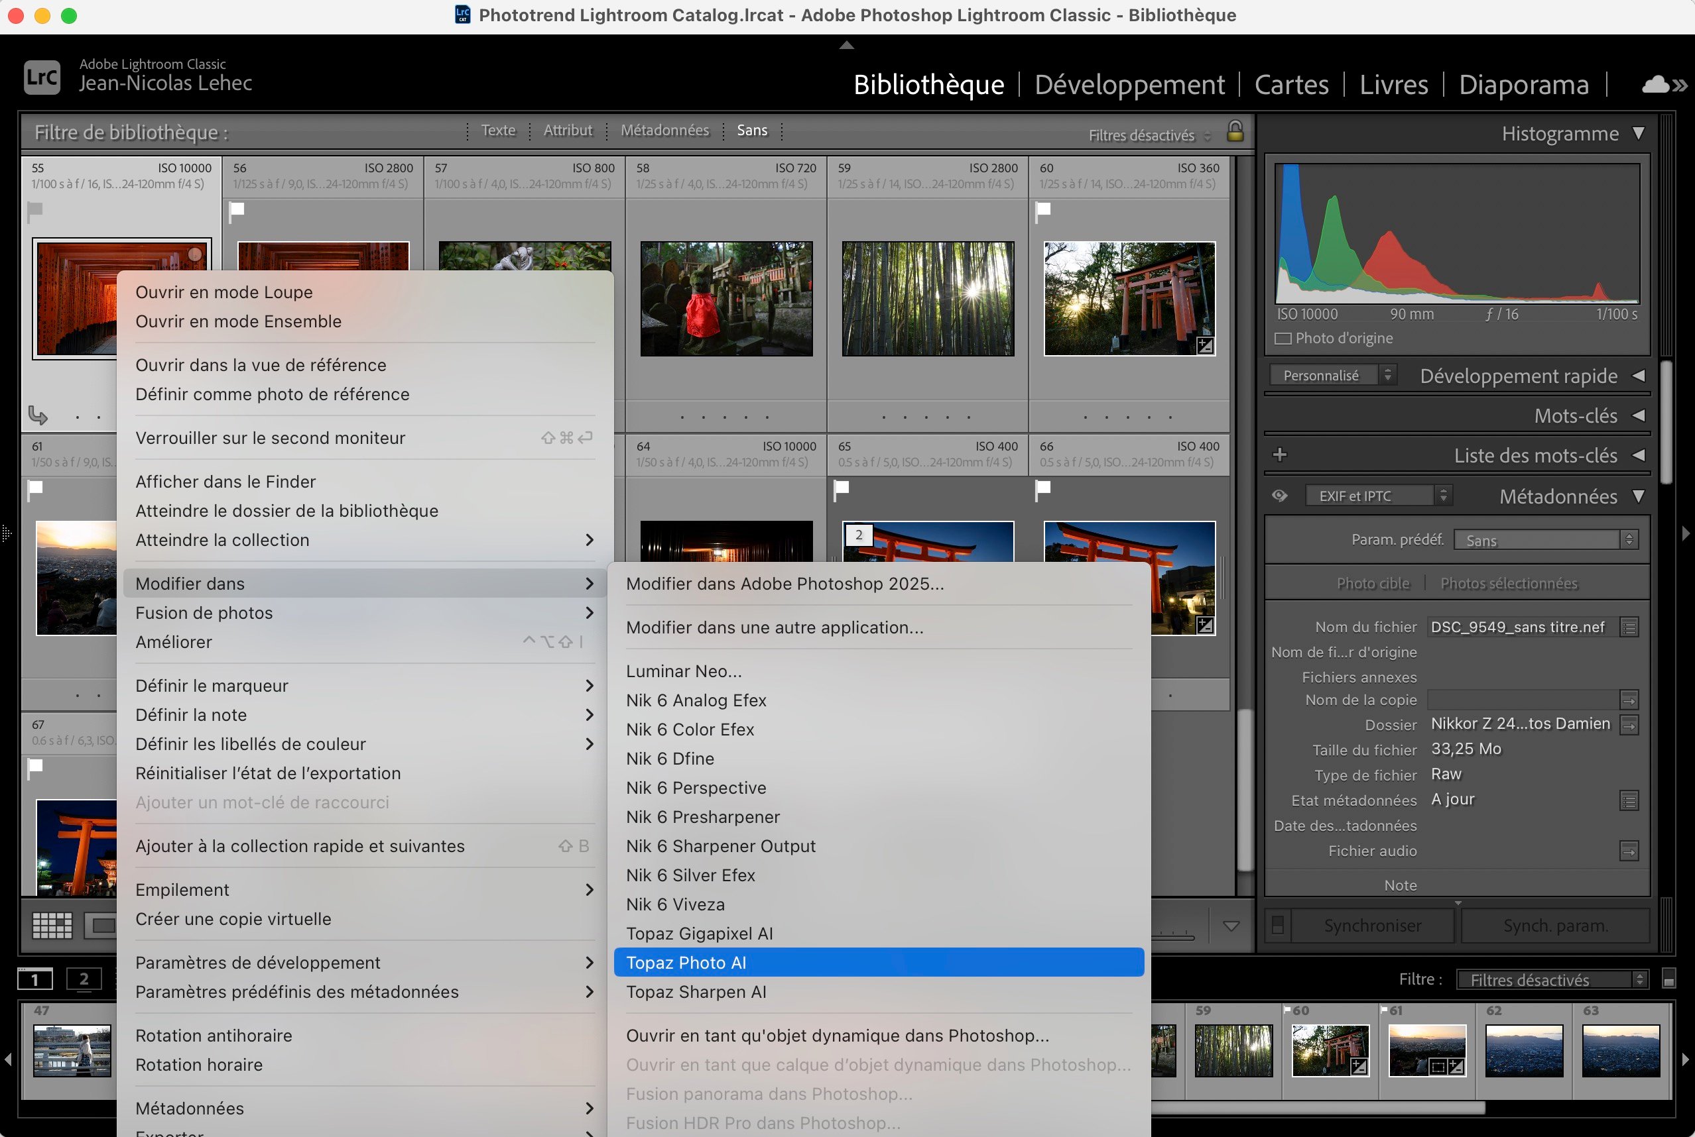
Task: Select the Photo cible option
Action: [x=1373, y=584]
